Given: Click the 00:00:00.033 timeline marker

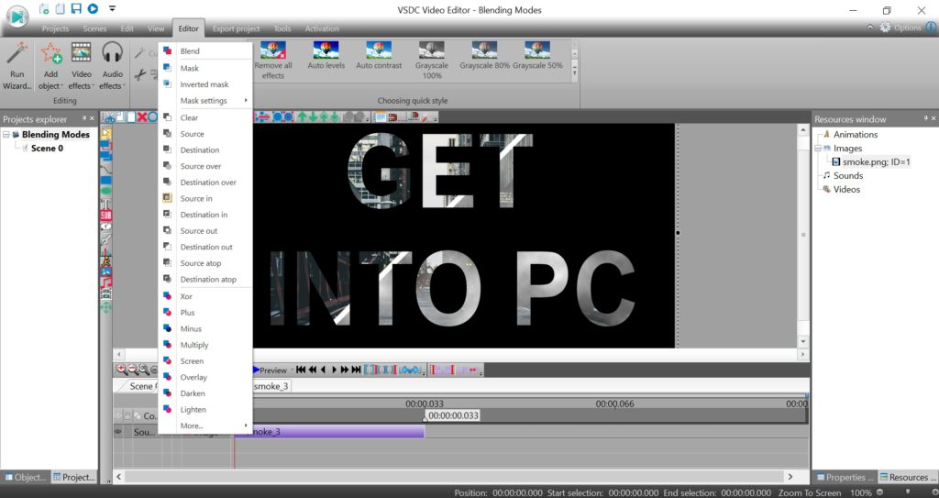Looking at the screenshot, I should click(453, 415).
